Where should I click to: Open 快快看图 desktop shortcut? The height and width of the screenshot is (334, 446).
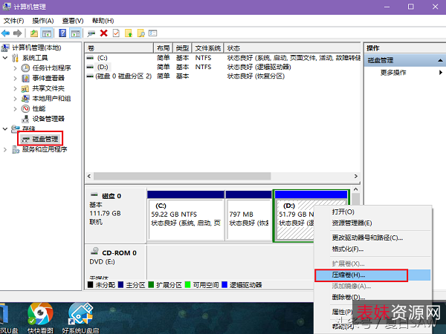point(40,318)
